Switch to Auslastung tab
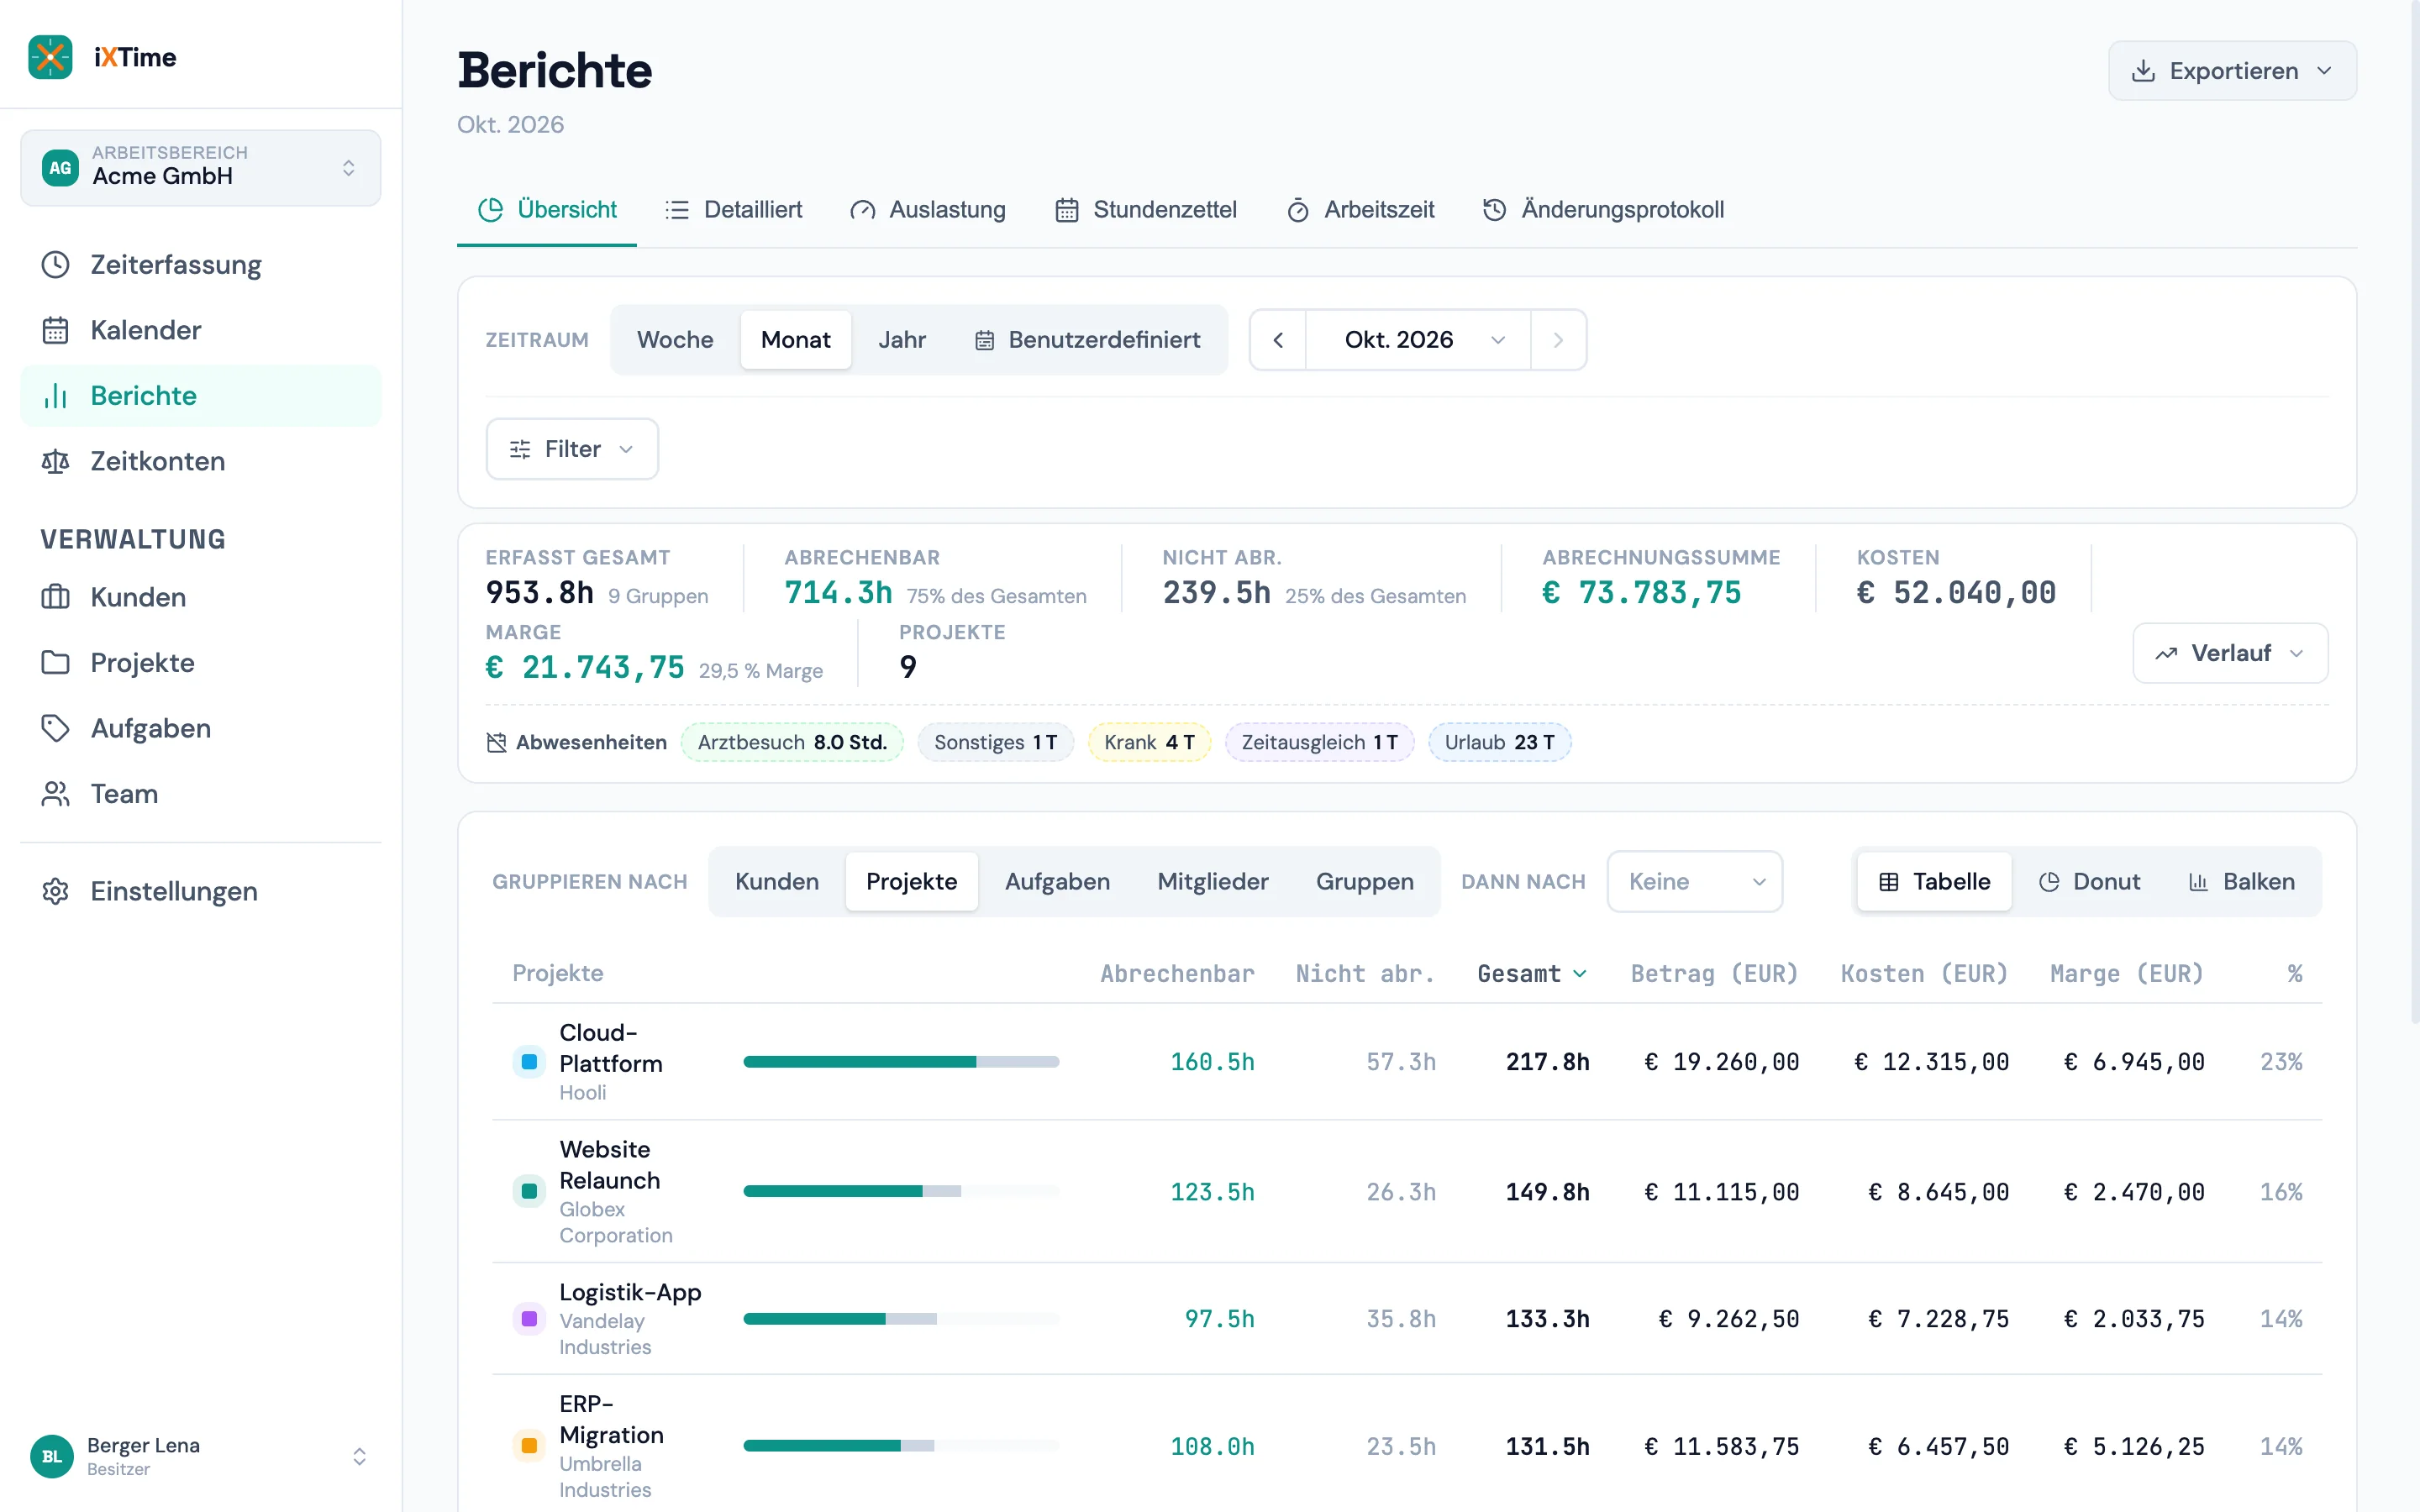The height and width of the screenshot is (1512, 2420). tap(928, 210)
